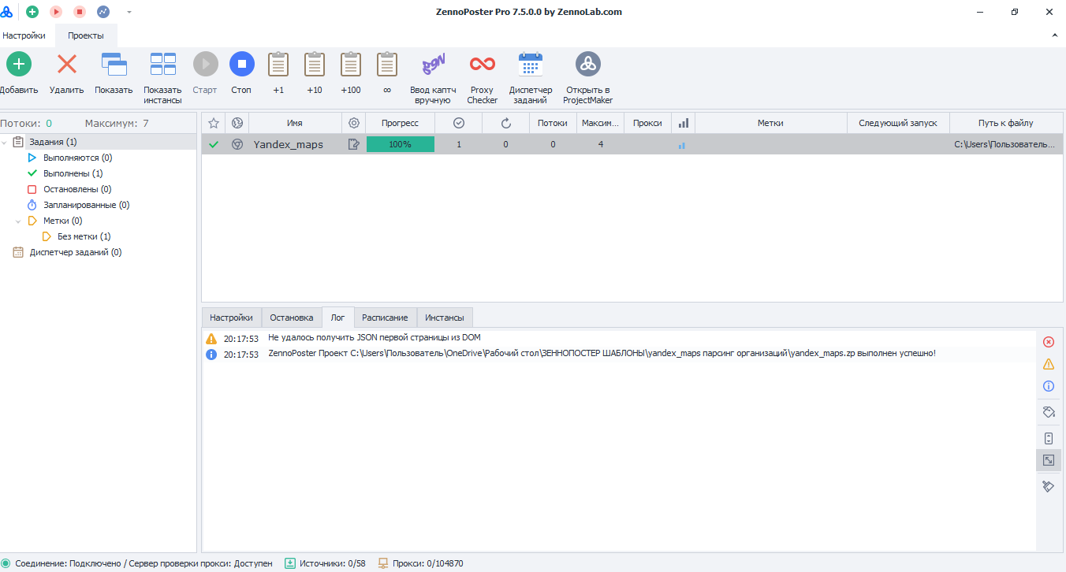Click the Показать windows icon

[x=114, y=64]
